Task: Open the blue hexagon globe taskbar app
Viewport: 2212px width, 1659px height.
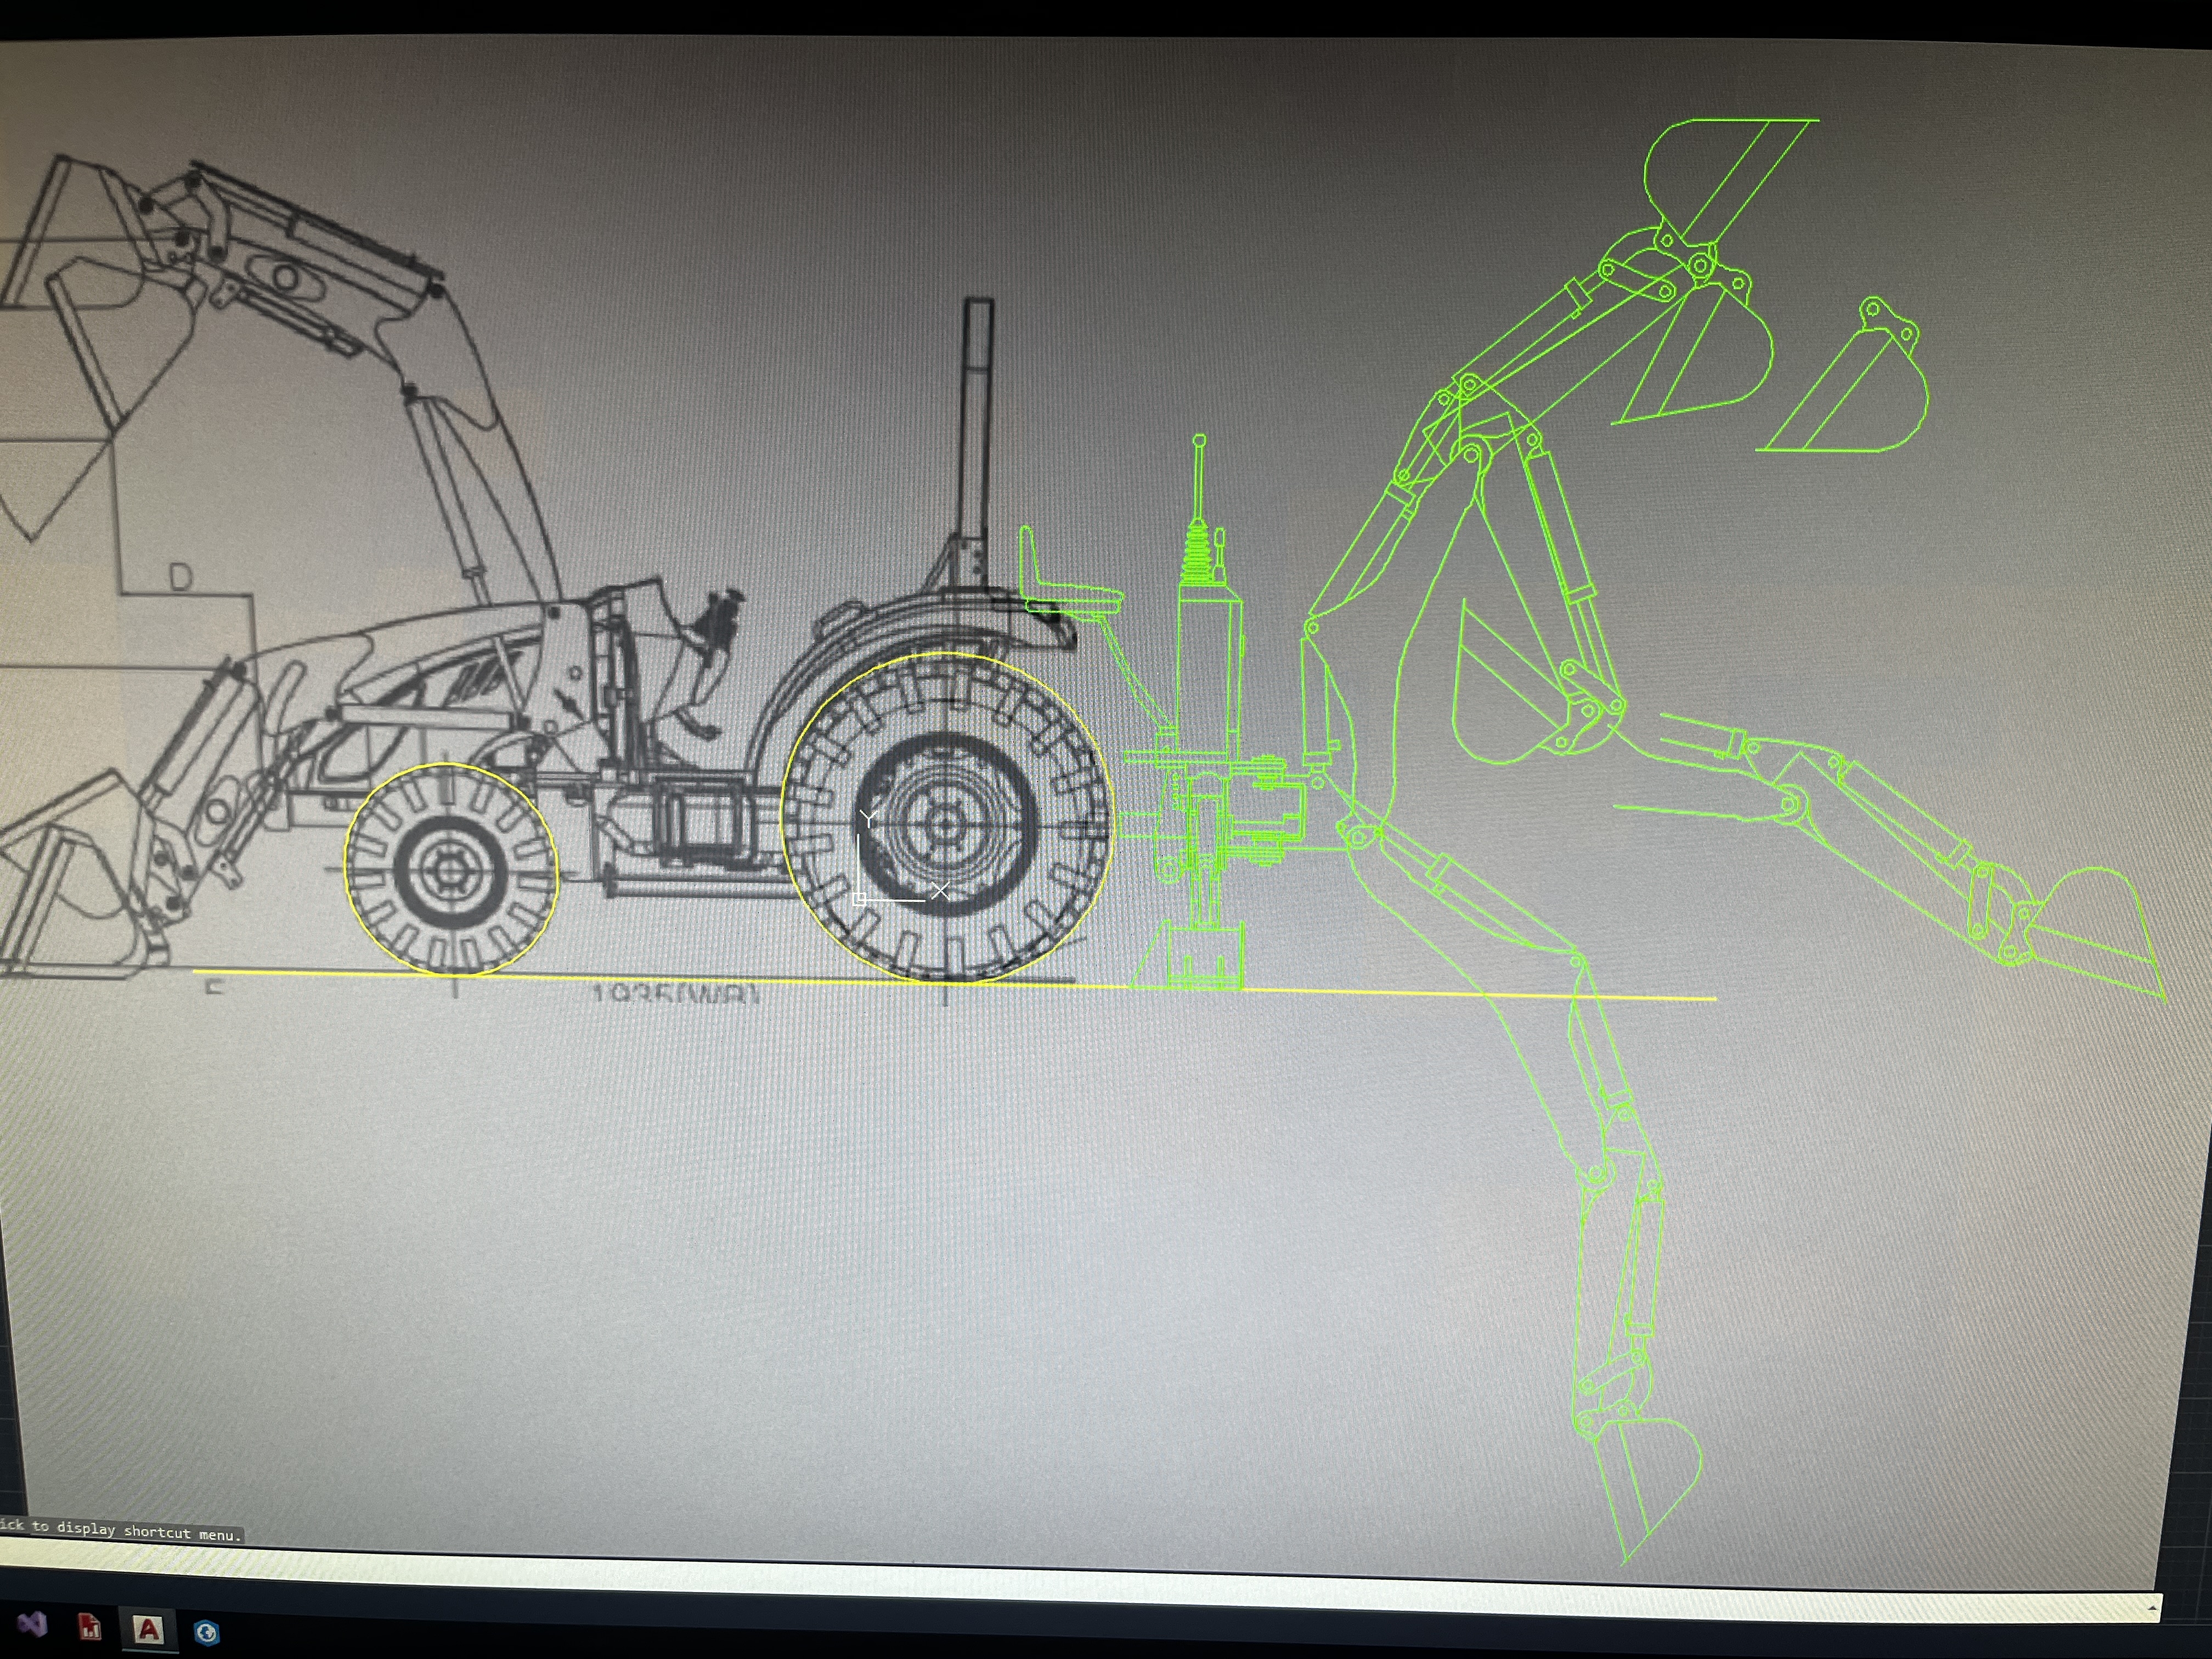Action: 206,1633
